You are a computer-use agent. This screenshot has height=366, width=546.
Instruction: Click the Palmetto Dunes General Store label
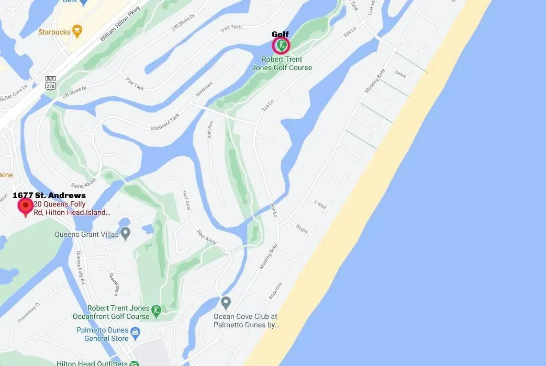[x=103, y=334]
